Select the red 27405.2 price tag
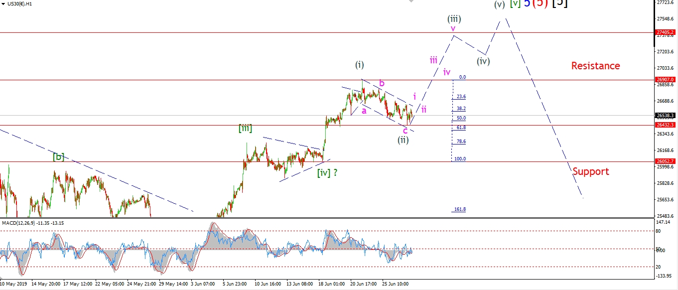This screenshot has width=678, height=290. (x=665, y=32)
